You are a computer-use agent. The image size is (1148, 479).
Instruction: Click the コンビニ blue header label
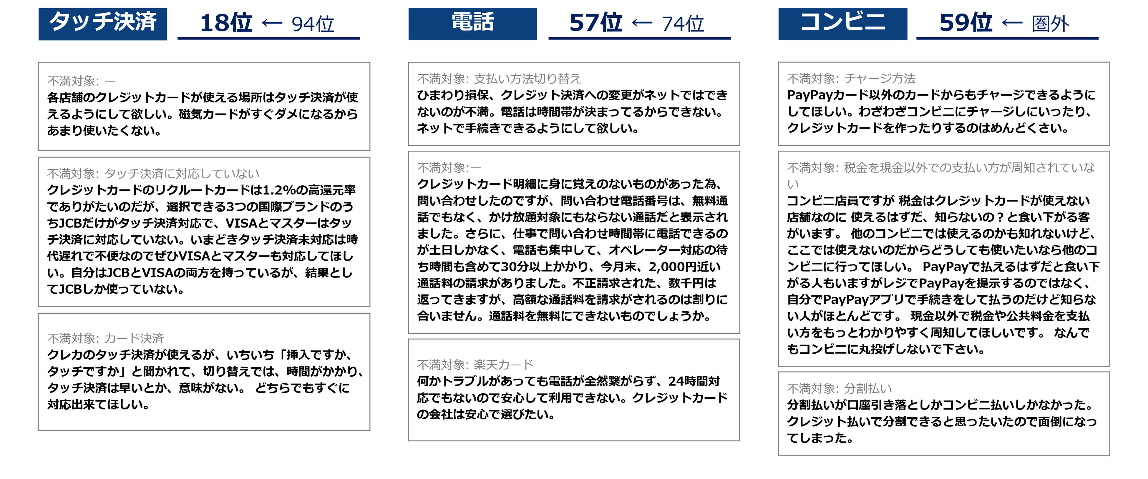click(842, 24)
